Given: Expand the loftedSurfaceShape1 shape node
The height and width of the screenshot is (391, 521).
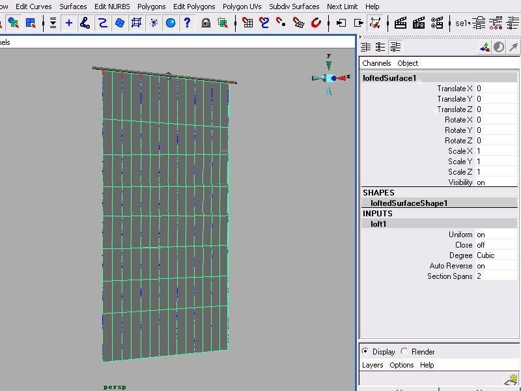Looking at the screenshot, I should point(408,203).
